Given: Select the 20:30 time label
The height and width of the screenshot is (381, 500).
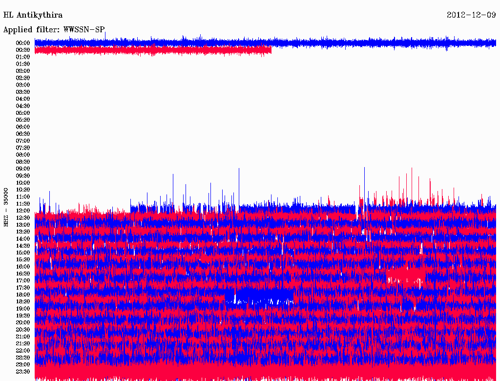Looking at the screenshot, I should (x=23, y=330).
